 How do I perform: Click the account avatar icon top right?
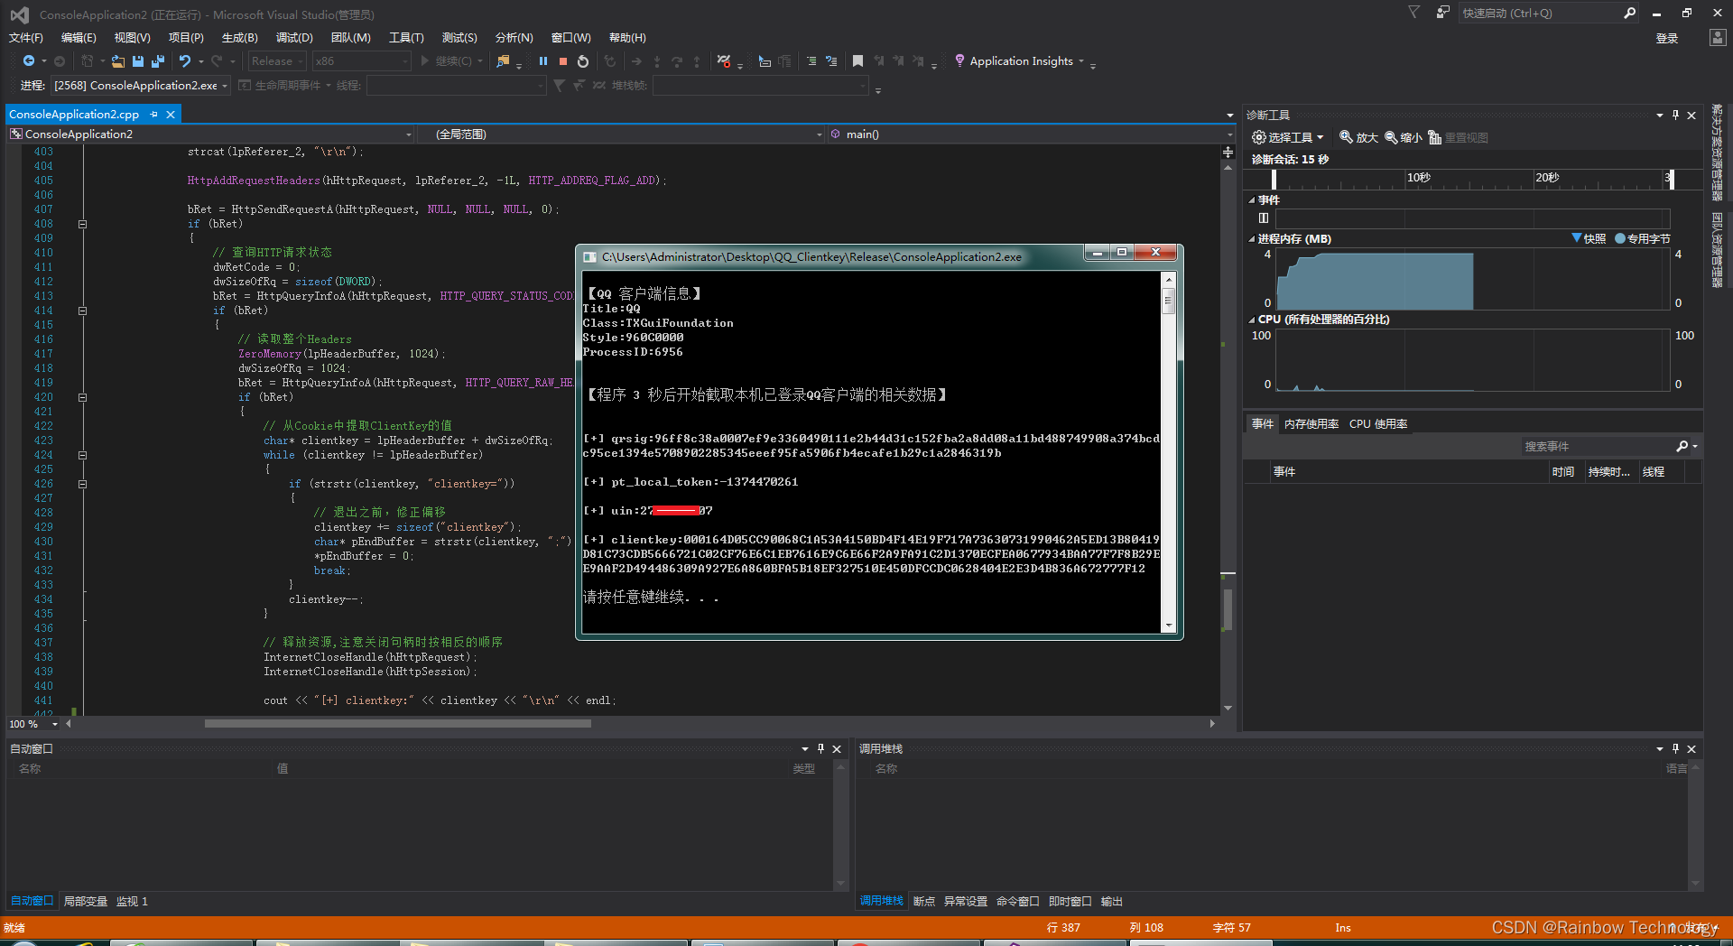click(1718, 38)
